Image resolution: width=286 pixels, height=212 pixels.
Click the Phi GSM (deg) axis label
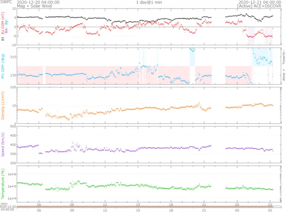tap(3, 66)
